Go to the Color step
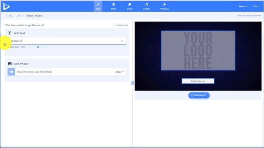Viewport: 264px width, 148px height. point(130,7)
